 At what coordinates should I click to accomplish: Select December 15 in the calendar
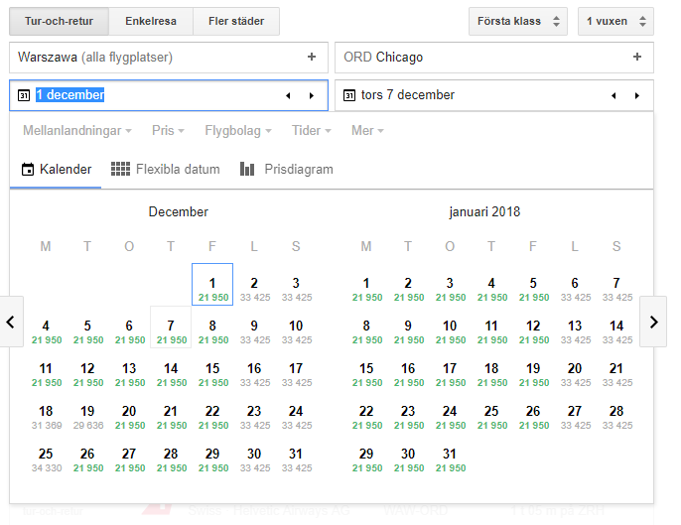(212, 373)
